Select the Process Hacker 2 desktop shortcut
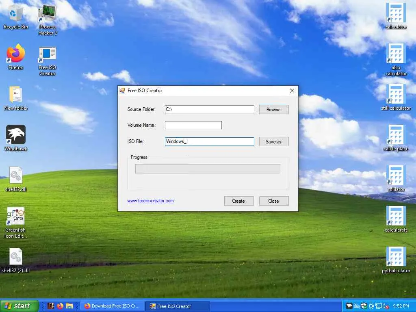 coord(47,19)
